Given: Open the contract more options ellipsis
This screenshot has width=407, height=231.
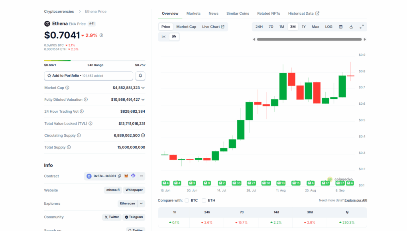Looking at the screenshot, I should [x=142, y=176].
